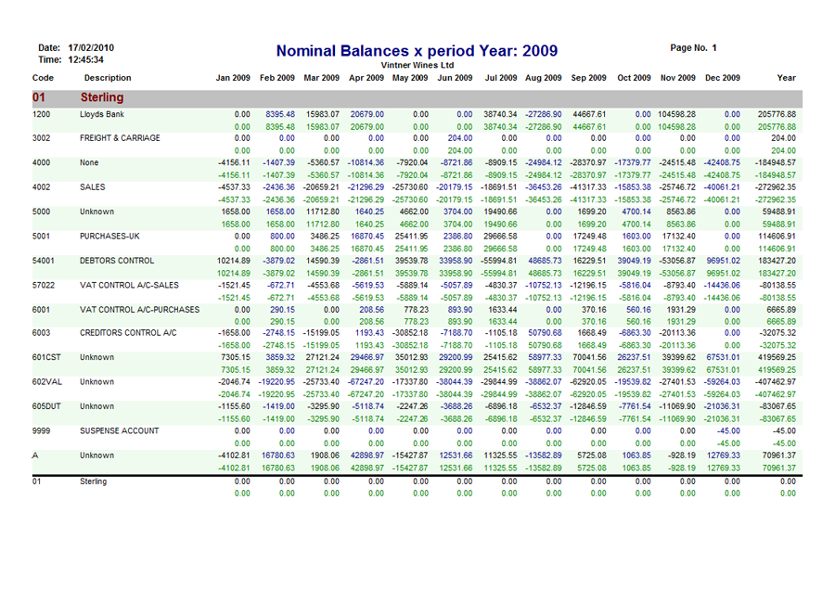Select the DEBTORS CONTROL description
The image size is (835, 590).
coord(117,261)
